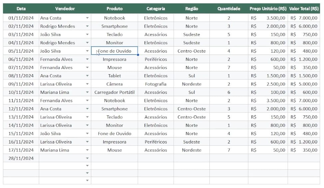Select the Tablet product cell
Image resolution: width=324 pixels, height=188 pixels.
click(x=115, y=76)
